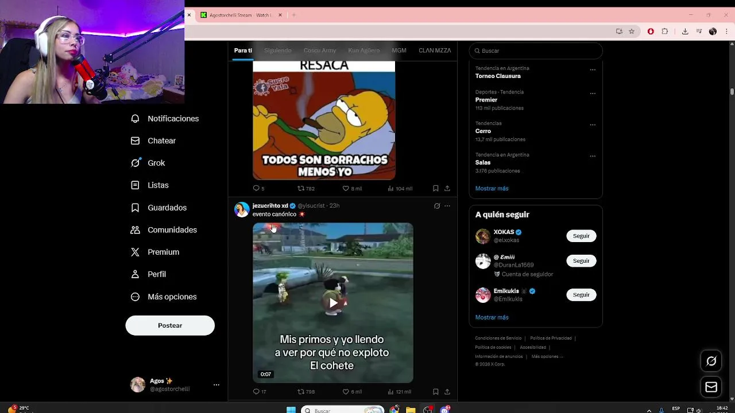Click the Postear button

coord(170,325)
